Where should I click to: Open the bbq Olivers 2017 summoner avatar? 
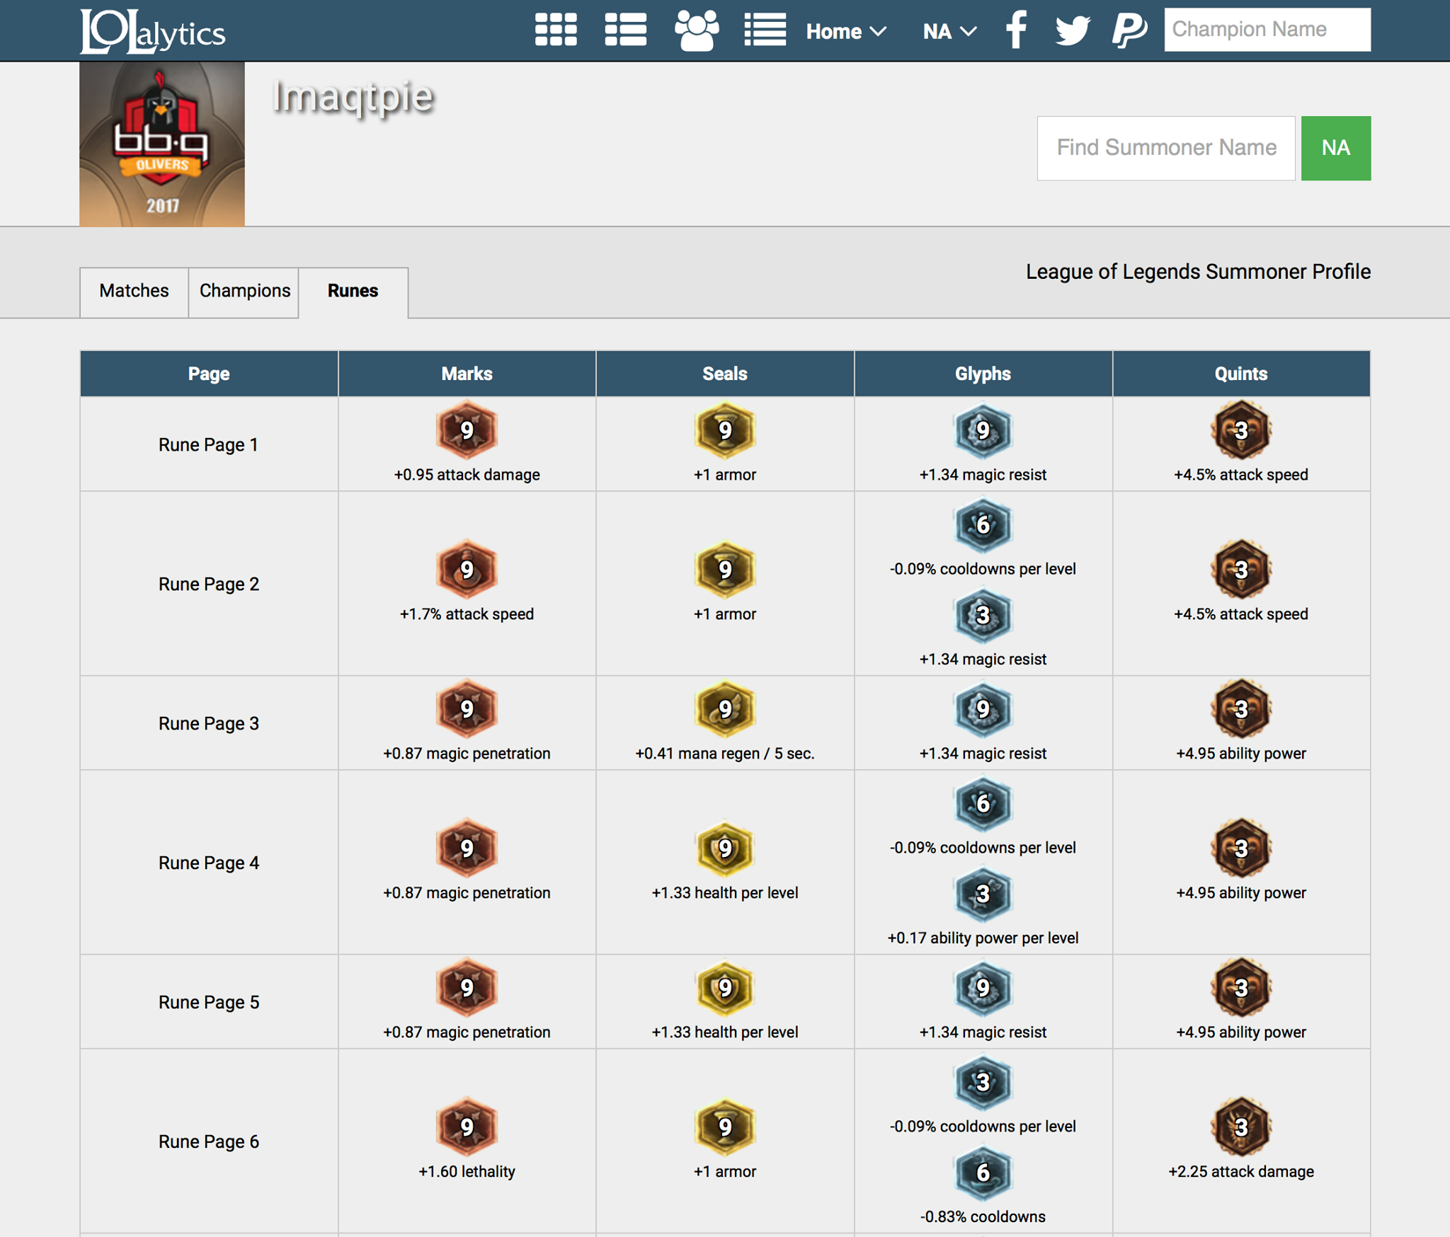click(162, 144)
